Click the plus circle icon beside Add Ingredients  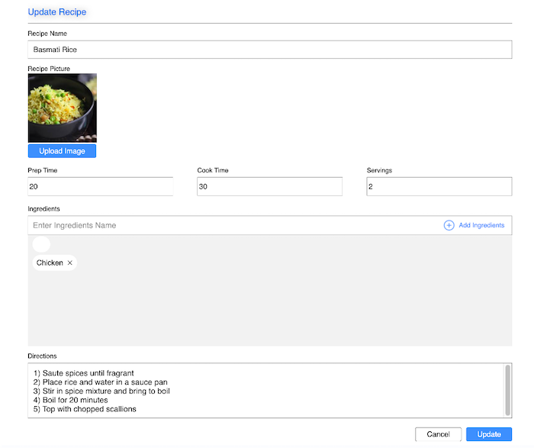pos(449,225)
